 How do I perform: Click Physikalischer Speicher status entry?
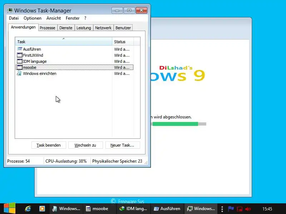pyautogui.click(x=117, y=161)
